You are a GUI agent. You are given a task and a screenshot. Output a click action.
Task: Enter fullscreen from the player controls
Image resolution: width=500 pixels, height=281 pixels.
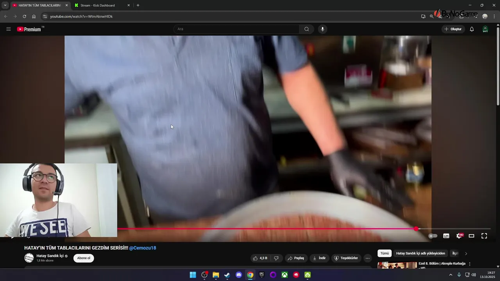484,236
